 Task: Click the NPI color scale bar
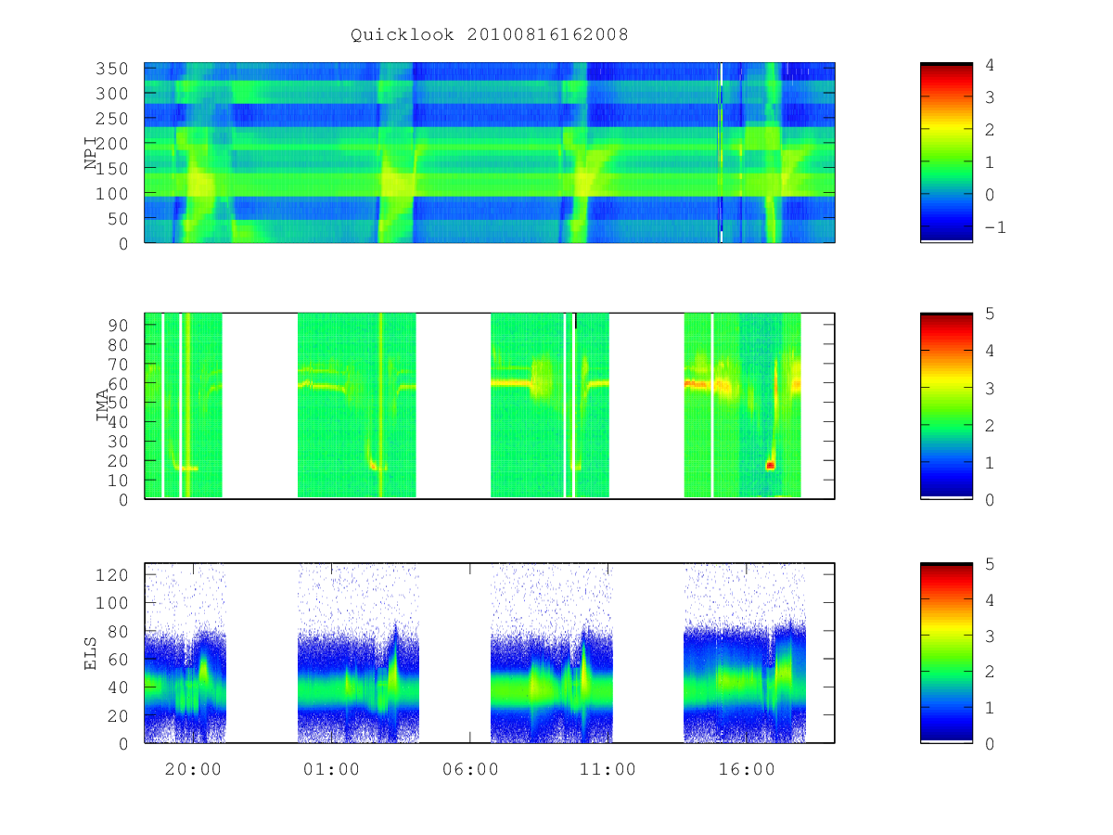tap(946, 152)
